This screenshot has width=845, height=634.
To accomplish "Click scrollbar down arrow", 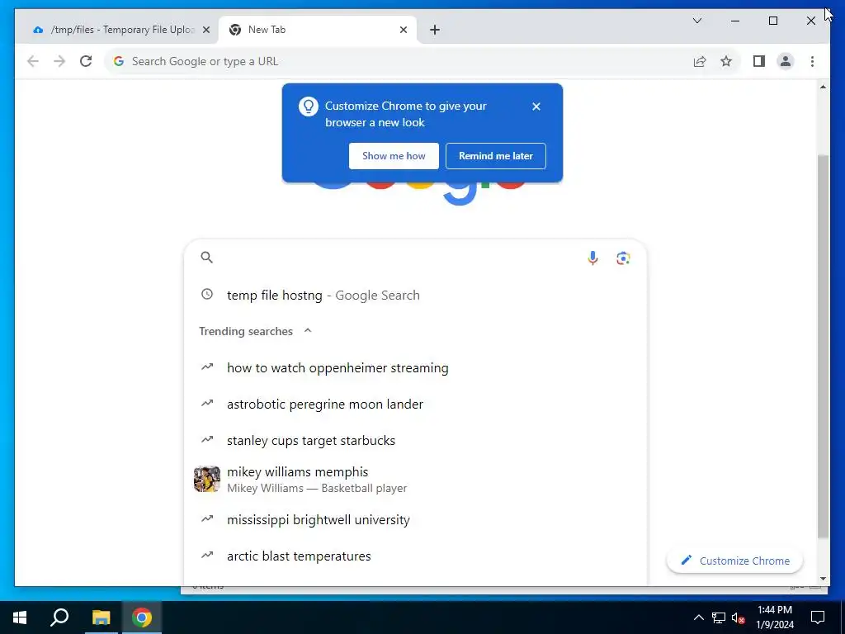I will (x=823, y=579).
